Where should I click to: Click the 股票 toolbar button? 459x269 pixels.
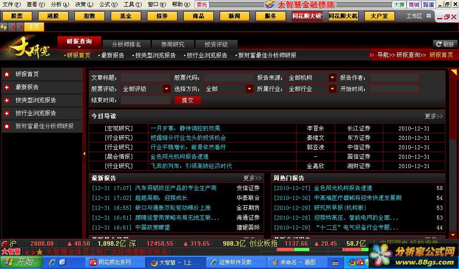[x=17, y=16]
